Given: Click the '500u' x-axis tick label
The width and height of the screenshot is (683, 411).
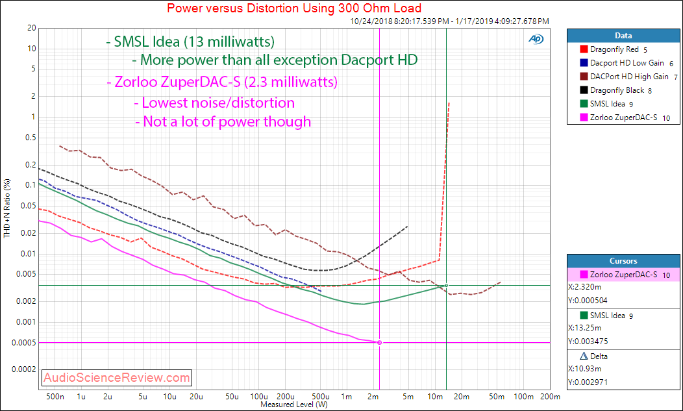Looking at the screenshot, I should click(x=320, y=397).
